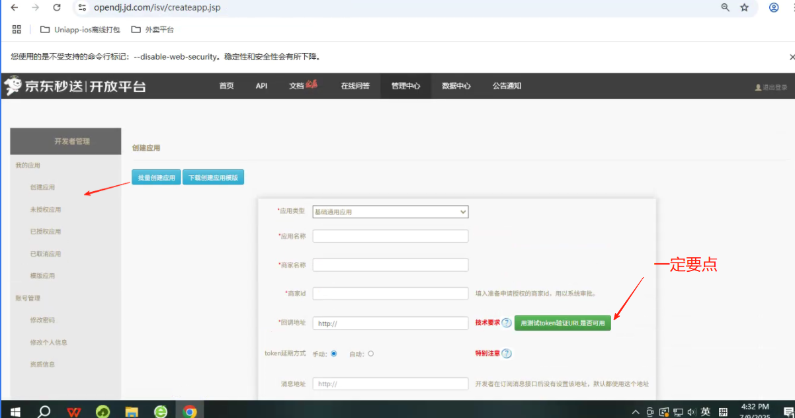
Task: Click the volume icon in system tray
Action: (x=691, y=412)
